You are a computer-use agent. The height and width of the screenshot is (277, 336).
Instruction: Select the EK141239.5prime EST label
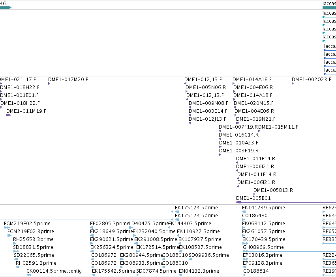pyautogui.click(x=263, y=208)
